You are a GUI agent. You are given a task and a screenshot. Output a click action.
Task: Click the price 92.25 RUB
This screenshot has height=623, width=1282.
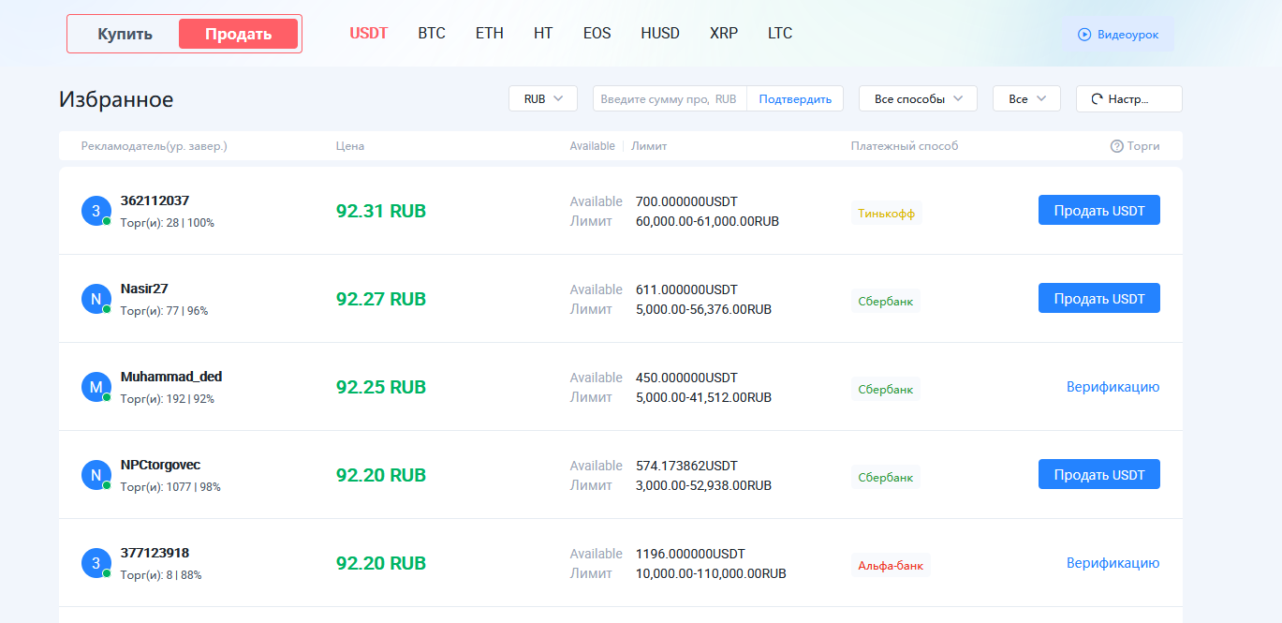coord(381,388)
